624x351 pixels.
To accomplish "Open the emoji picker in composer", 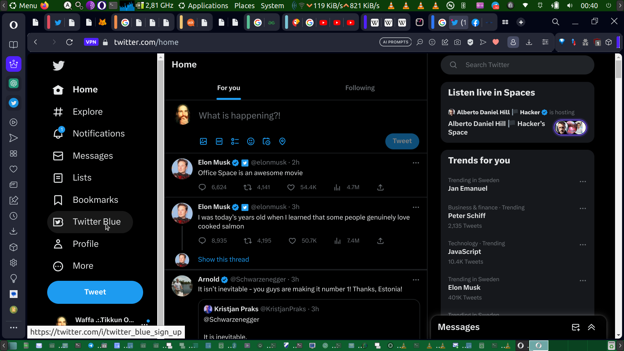I will coord(251,142).
